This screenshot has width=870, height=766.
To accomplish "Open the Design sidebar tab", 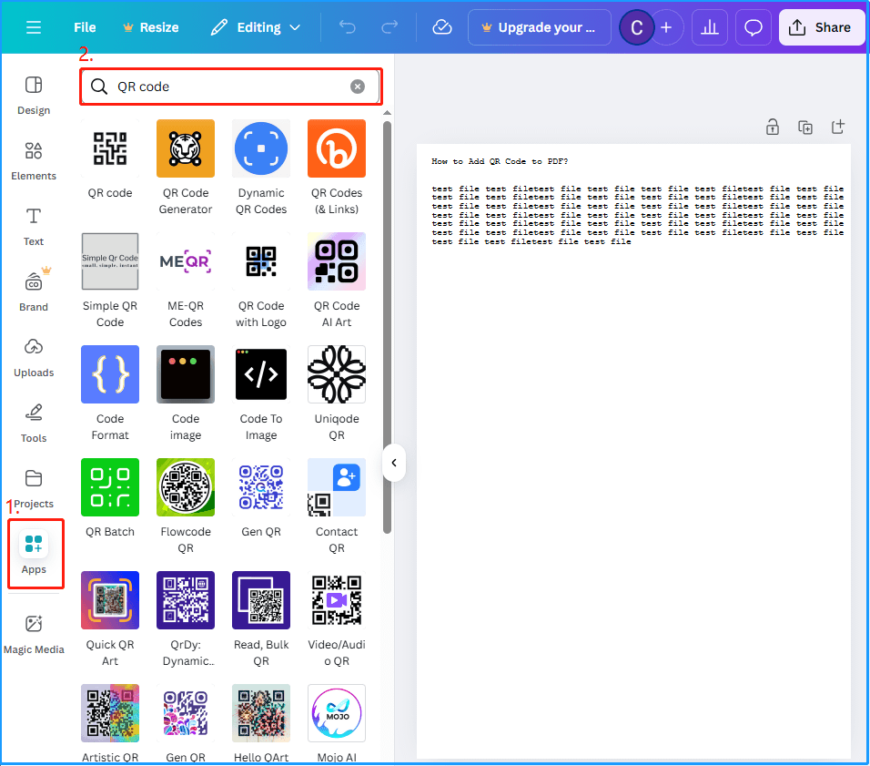I will tap(34, 96).
